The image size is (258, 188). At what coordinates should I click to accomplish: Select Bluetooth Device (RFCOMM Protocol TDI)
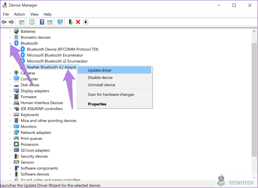coord(63,49)
